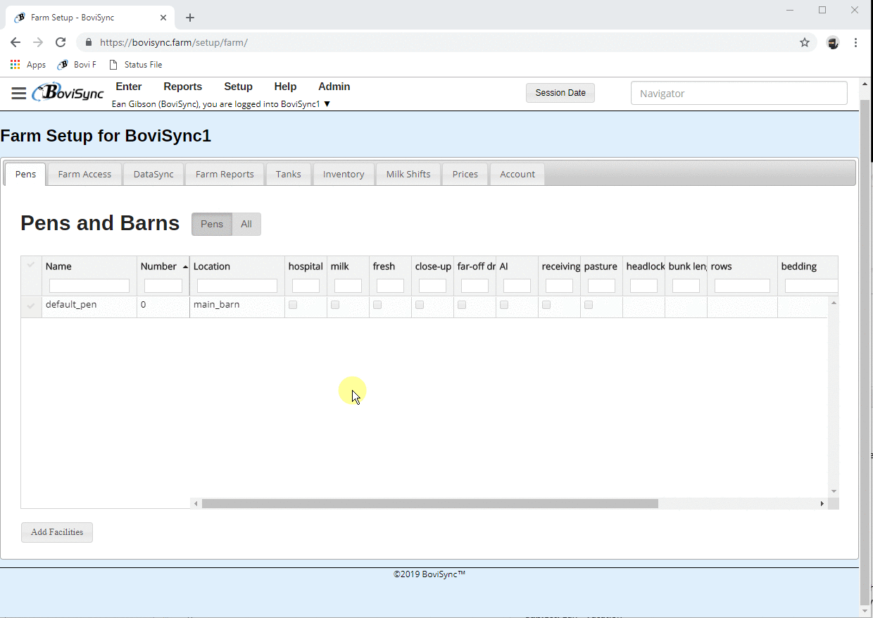
Task: Open the Admin menu
Action: point(334,87)
